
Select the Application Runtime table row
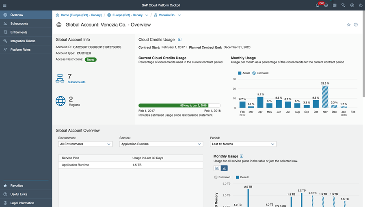(x=131, y=165)
